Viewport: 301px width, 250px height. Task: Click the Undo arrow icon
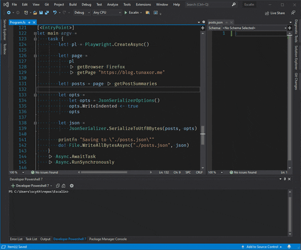coord(55,13)
